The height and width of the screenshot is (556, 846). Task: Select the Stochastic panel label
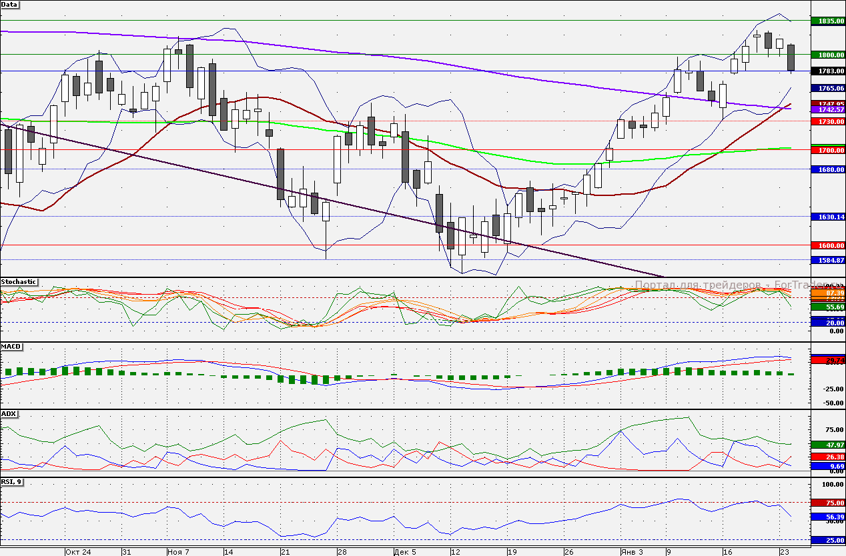pos(19,282)
